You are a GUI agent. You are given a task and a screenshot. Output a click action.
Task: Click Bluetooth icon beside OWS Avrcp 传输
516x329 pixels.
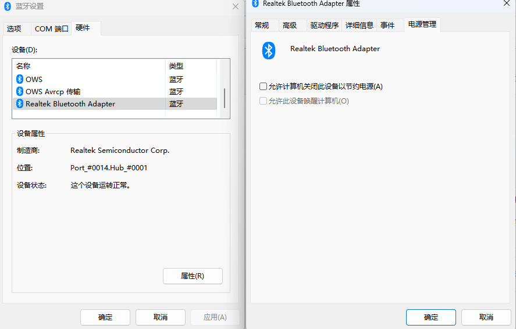[19, 91]
